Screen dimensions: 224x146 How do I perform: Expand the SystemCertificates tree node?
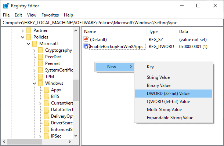[35, 70]
